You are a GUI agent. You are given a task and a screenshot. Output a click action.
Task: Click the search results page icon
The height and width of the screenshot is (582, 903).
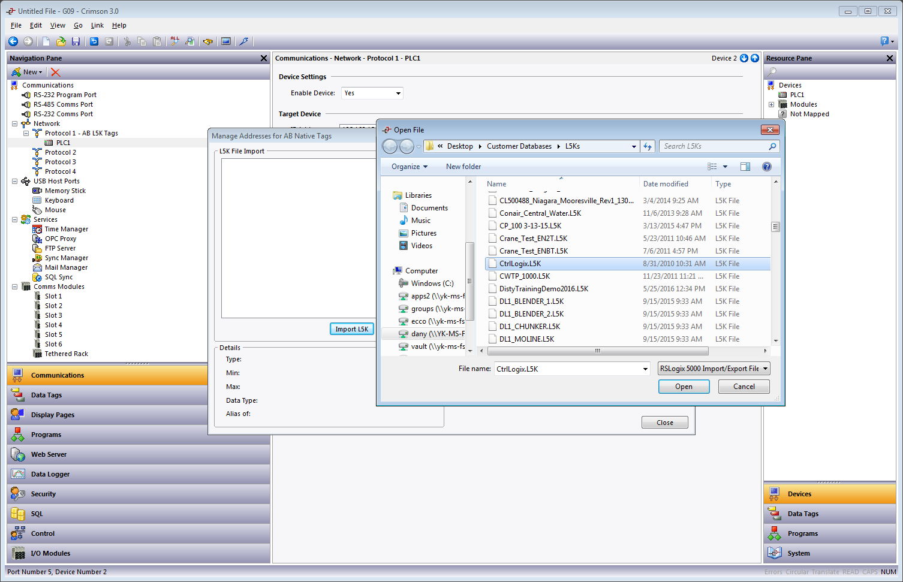point(189,41)
